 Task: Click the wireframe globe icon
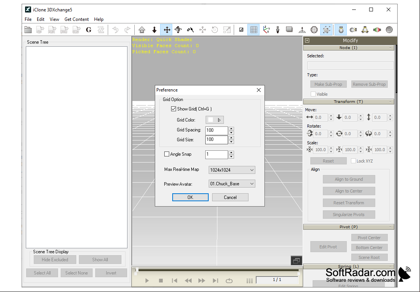tap(314, 30)
